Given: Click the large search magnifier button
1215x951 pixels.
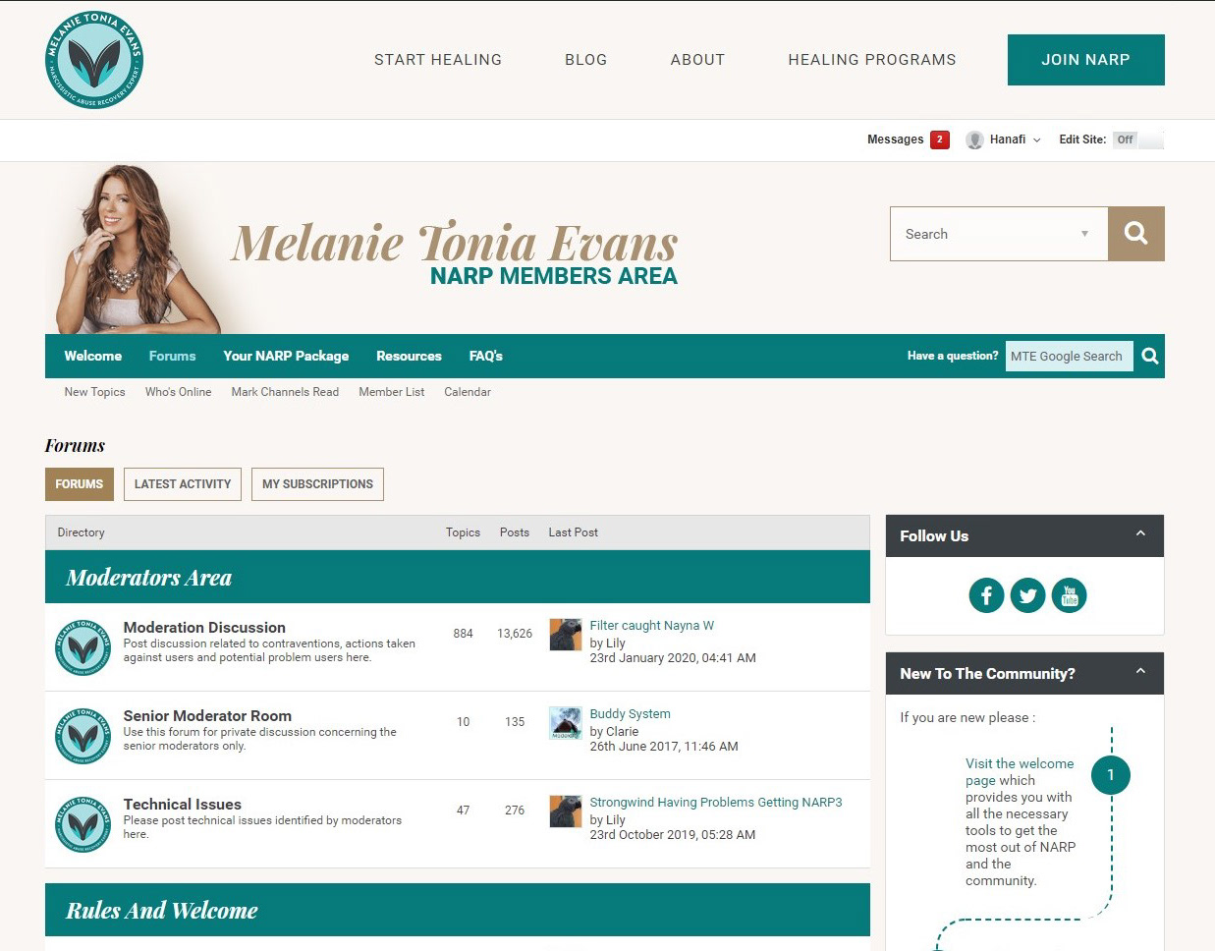Looking at the screenshot, I should click(x=1136, y=234).
